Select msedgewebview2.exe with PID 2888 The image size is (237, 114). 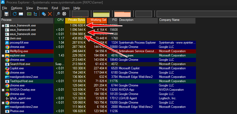tap(98, 107)
